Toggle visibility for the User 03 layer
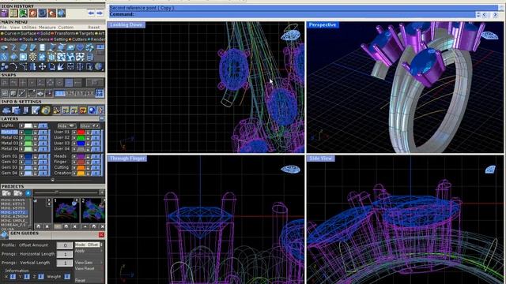This screenshot has width=506, height=284. pos(96,144)
